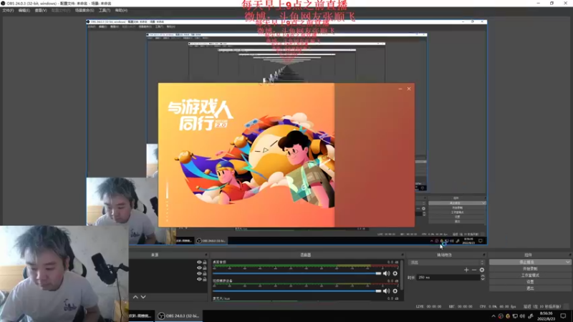Remove the scene transition with minus icon

[x=474, y=270]
